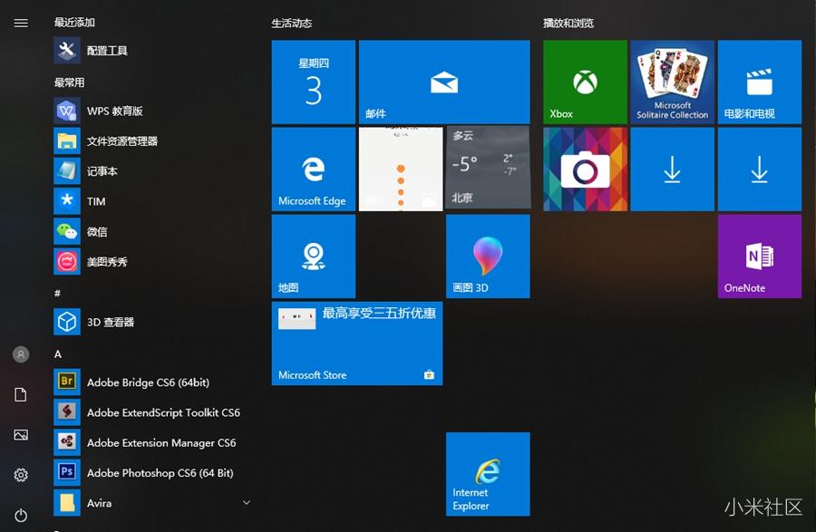Open Microsoft Store tile

tap(357, 343)
